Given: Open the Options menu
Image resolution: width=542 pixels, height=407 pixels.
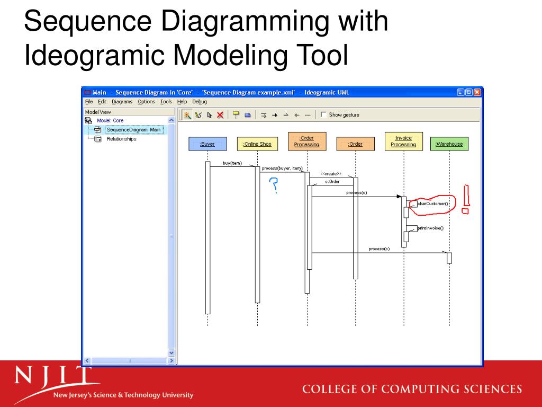Looking at the screenshot, I should coord(146,102).
